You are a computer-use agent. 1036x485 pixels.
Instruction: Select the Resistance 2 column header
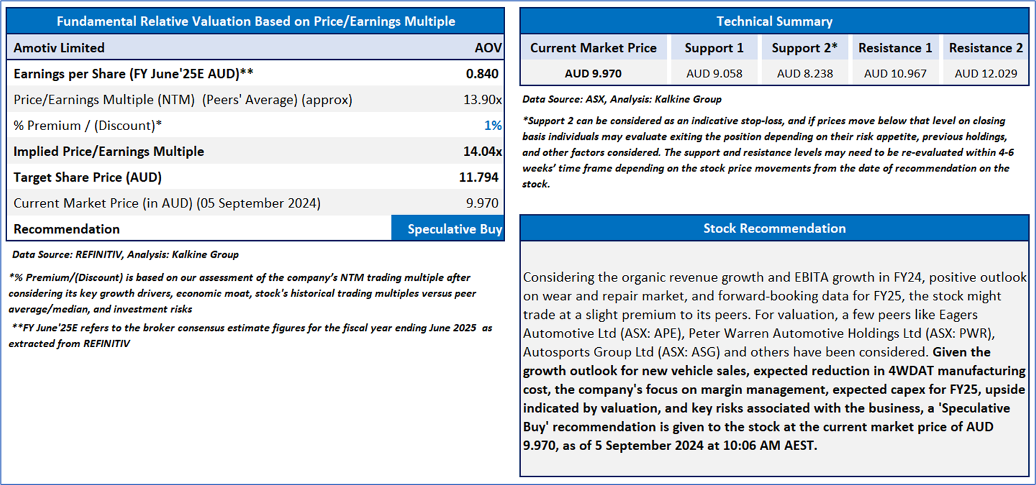tap(986, 48)
